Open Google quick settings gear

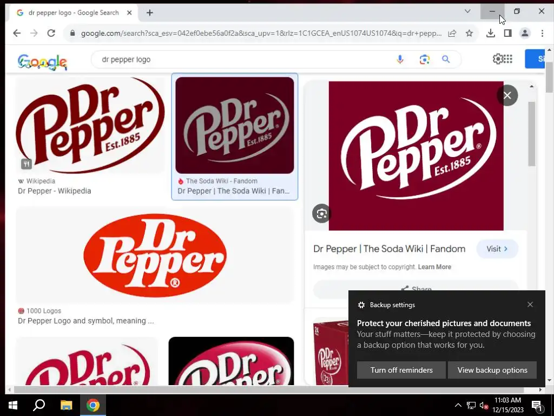pos(498,58)
